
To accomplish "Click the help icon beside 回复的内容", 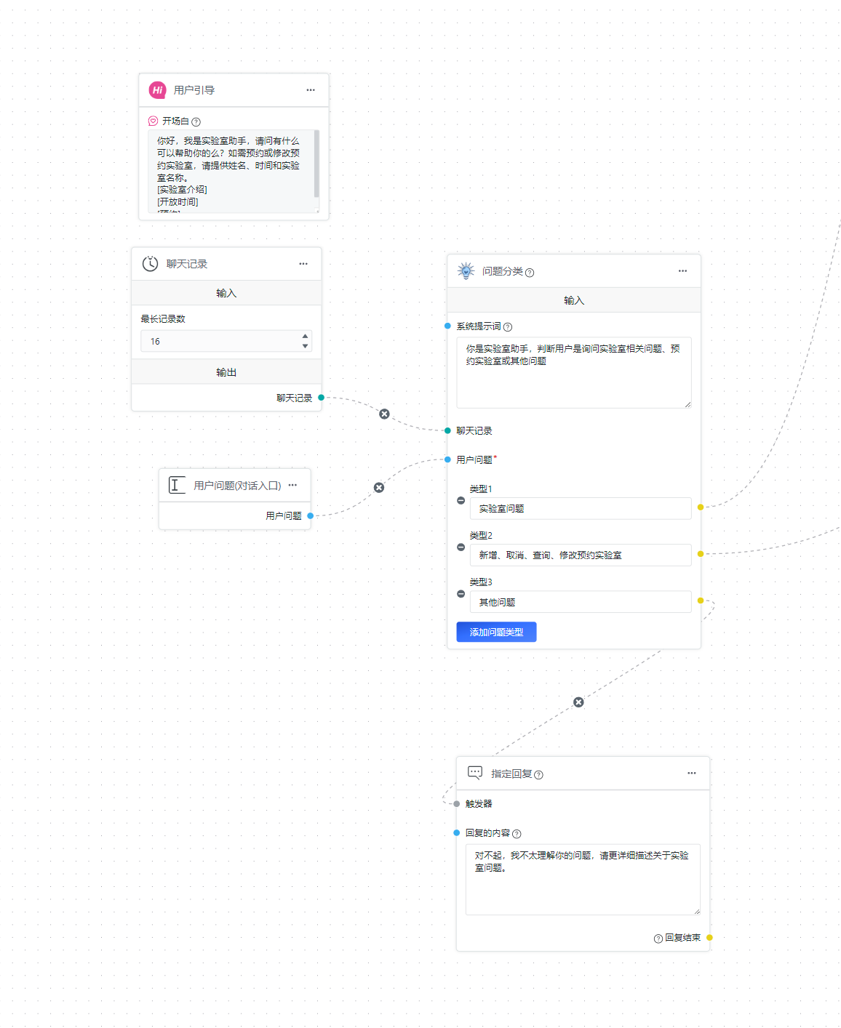I will point(517,834).
